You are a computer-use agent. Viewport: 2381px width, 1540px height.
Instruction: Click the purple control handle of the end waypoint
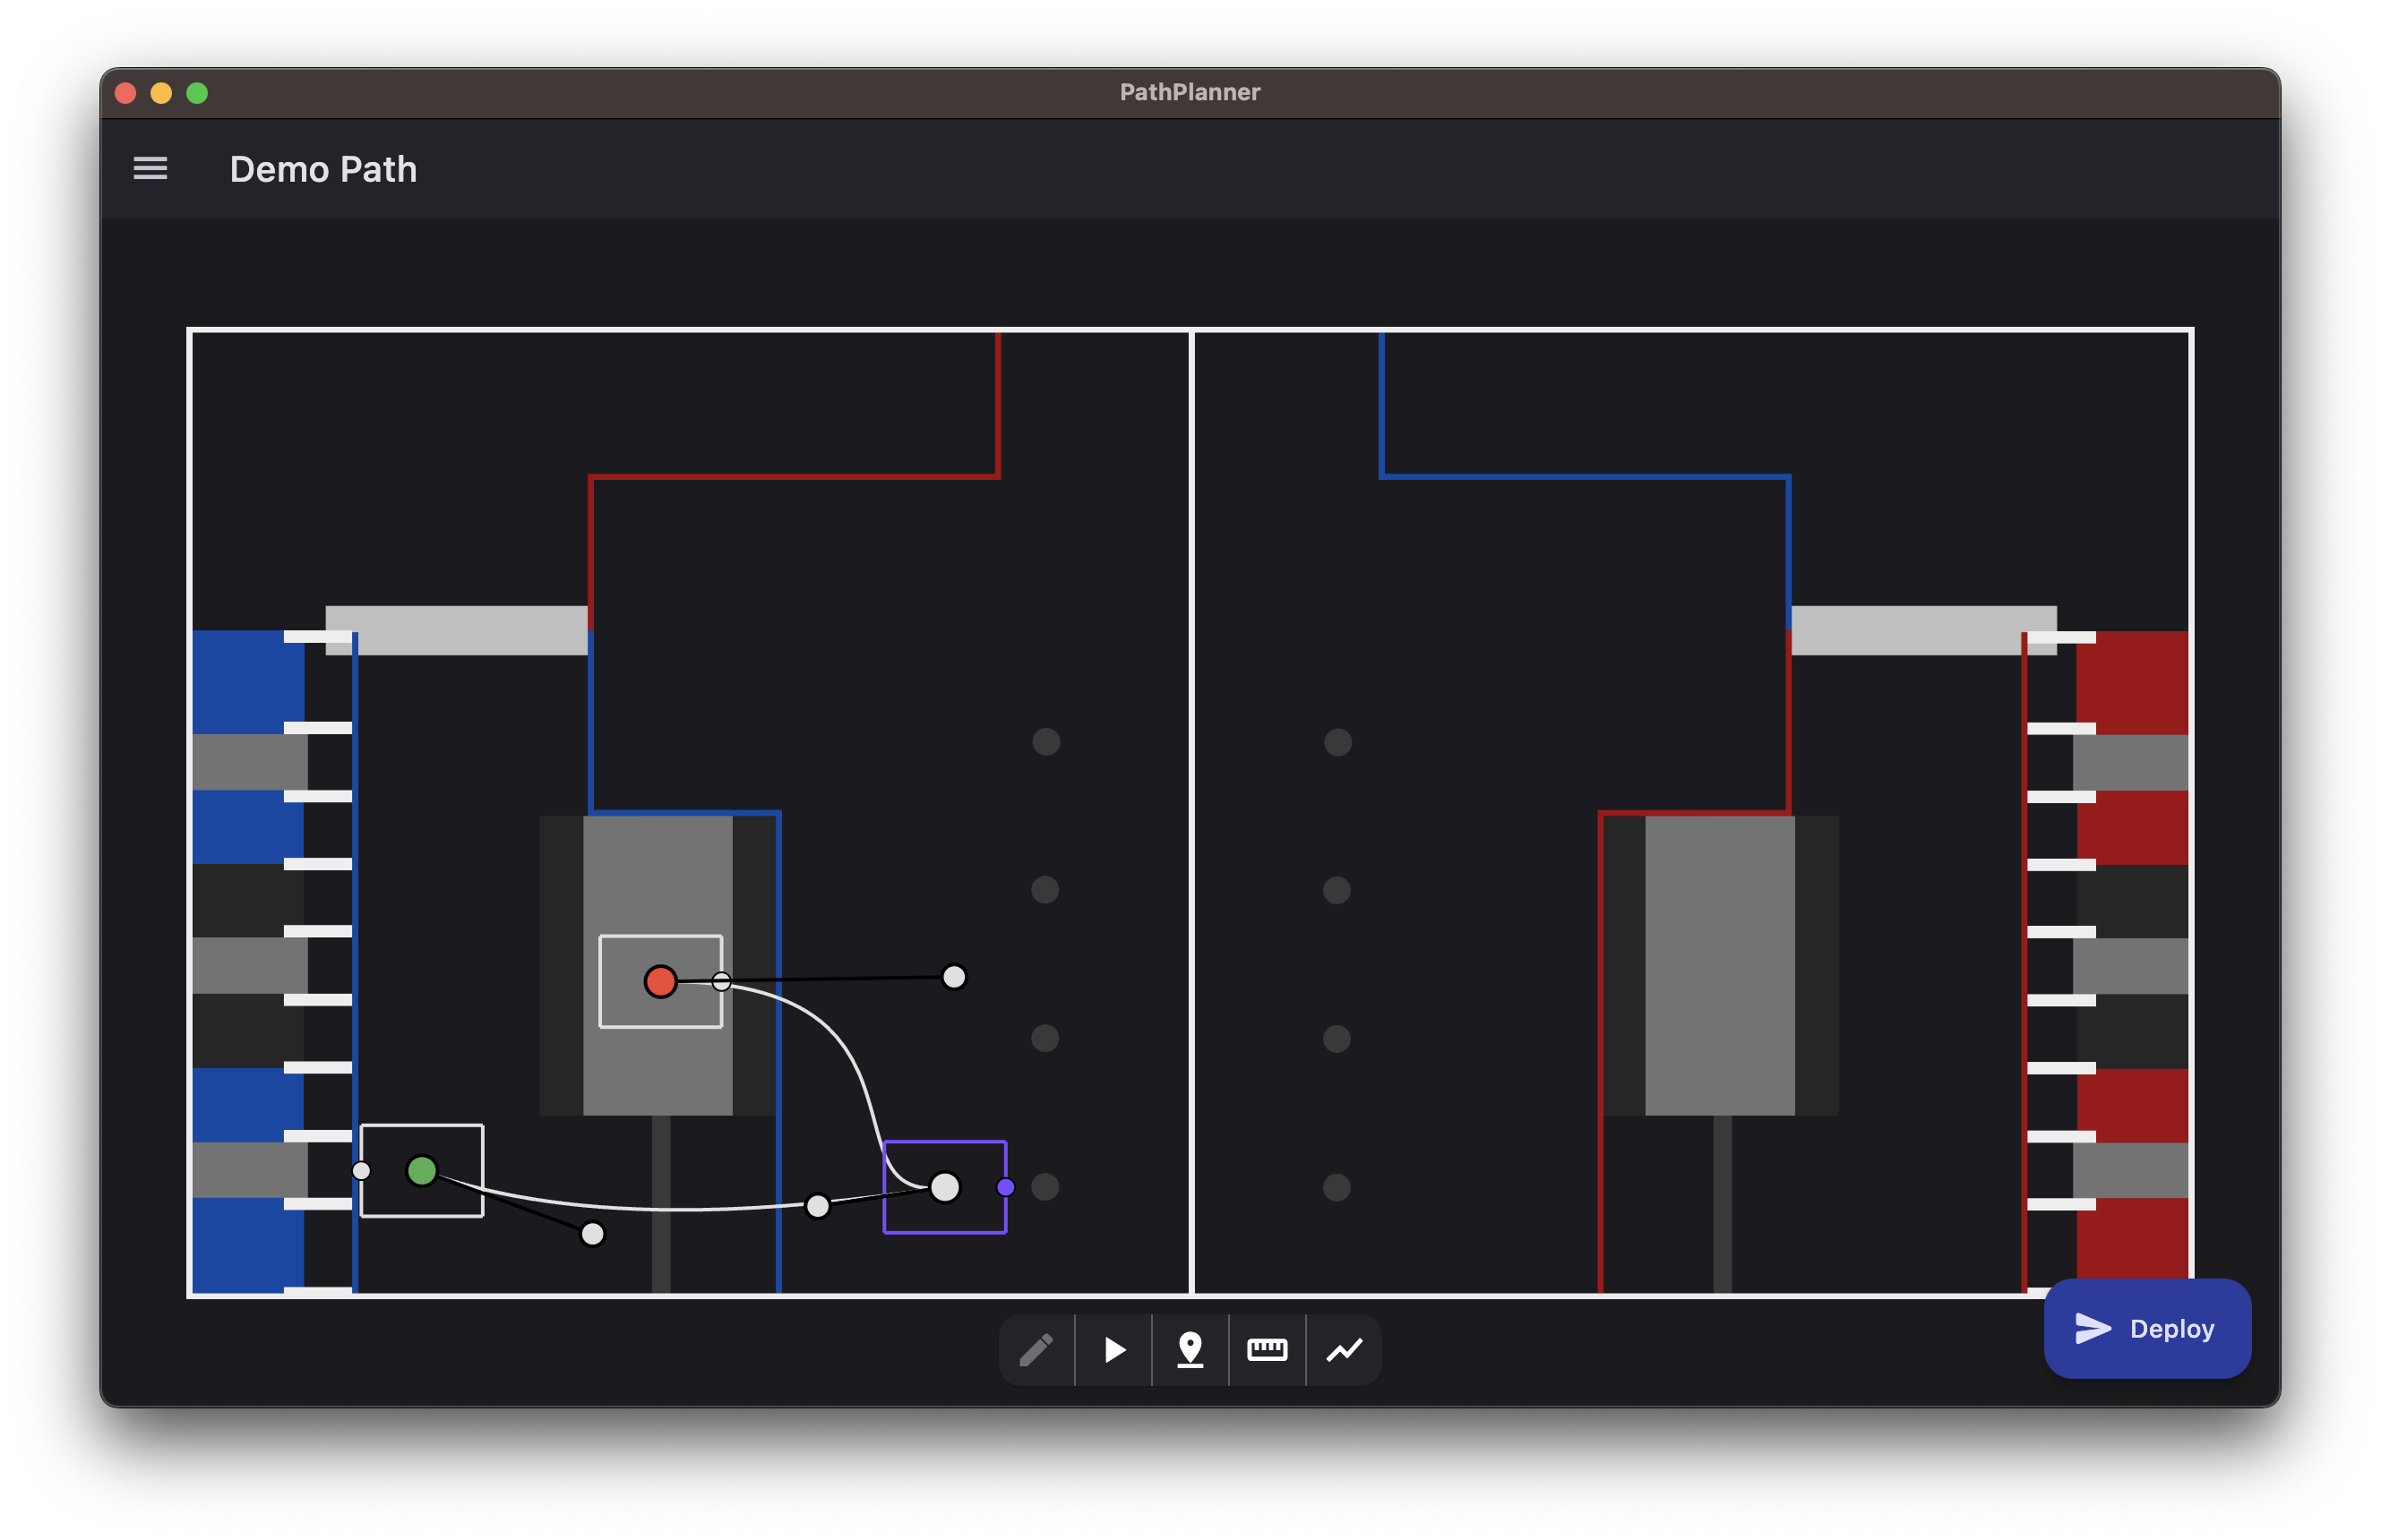[1004, 1186]
